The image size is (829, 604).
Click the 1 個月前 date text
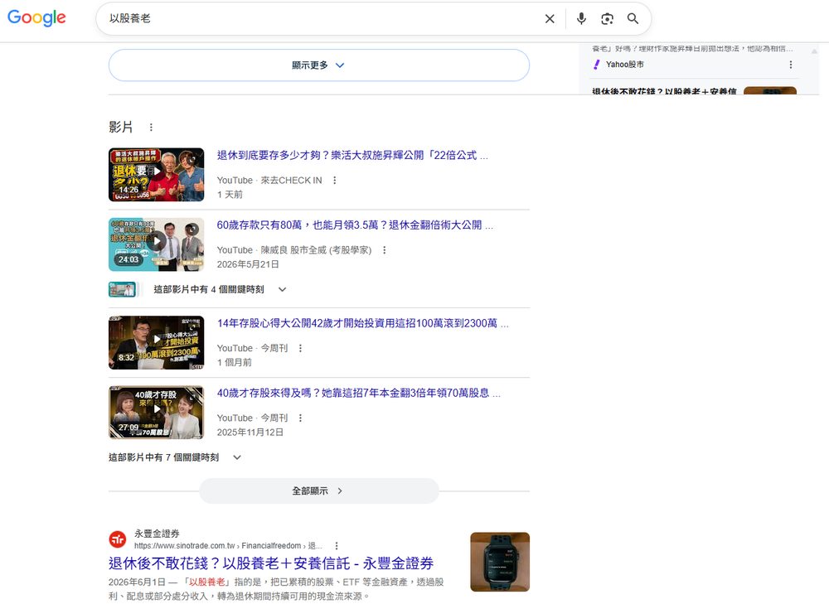coord(235,363)
